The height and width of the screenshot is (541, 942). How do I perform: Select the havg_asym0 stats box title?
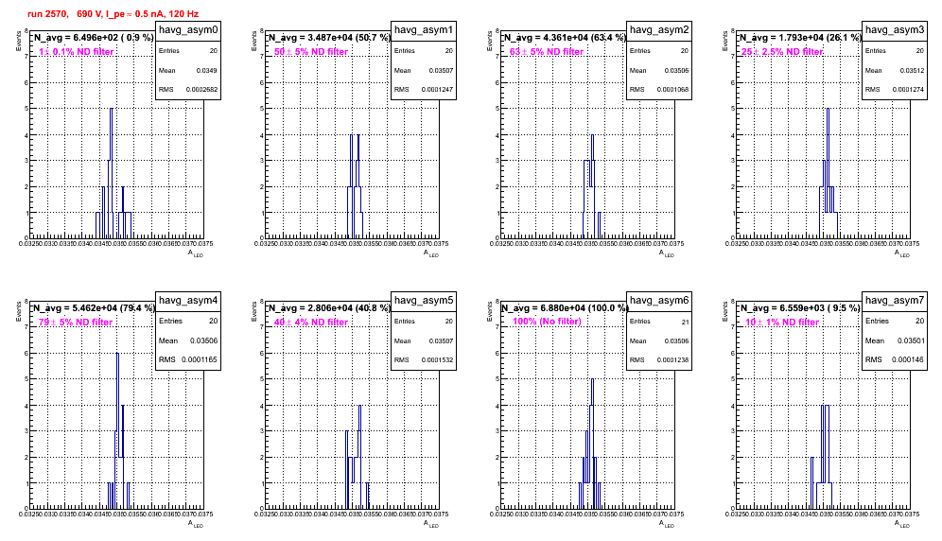click(x=188, y=29)
